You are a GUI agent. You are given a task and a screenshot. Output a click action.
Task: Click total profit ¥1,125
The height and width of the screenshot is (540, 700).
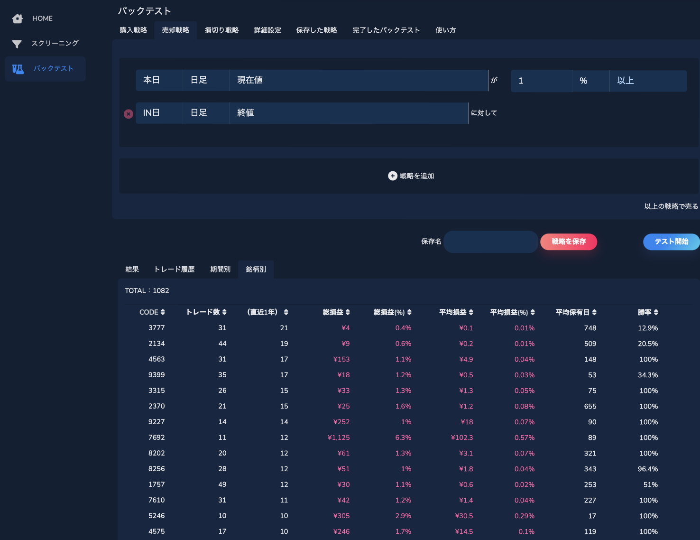339,438
